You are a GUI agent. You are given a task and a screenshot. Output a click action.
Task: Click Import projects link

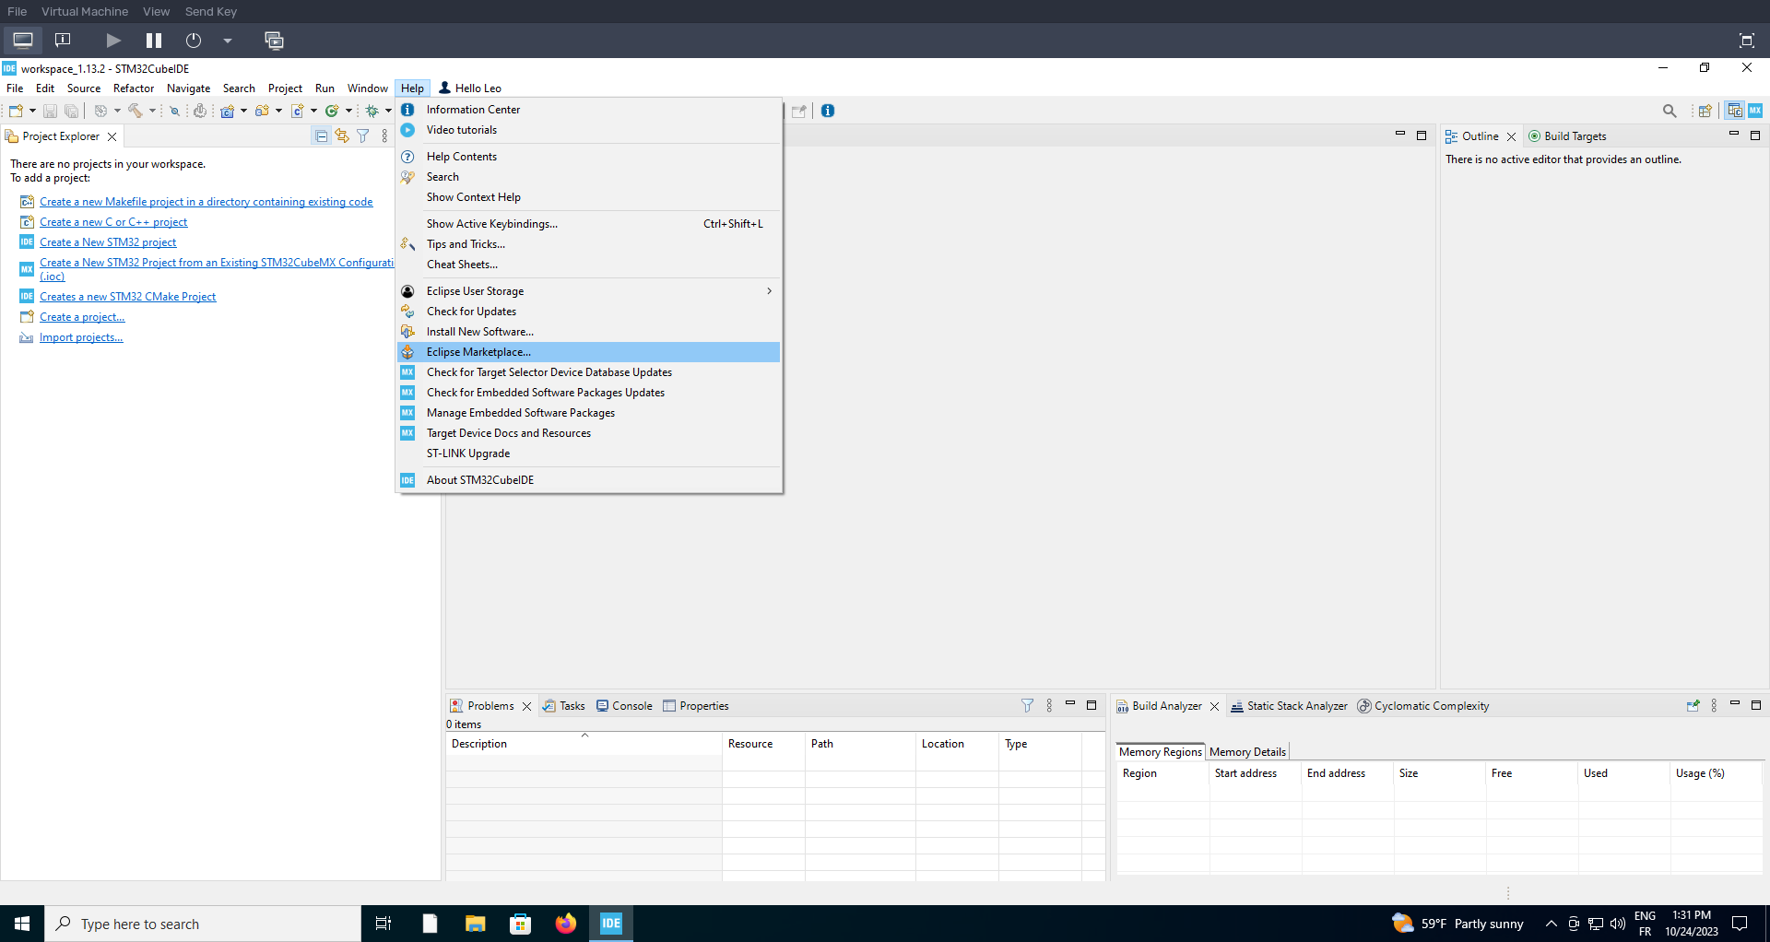[x=81, y=337]
